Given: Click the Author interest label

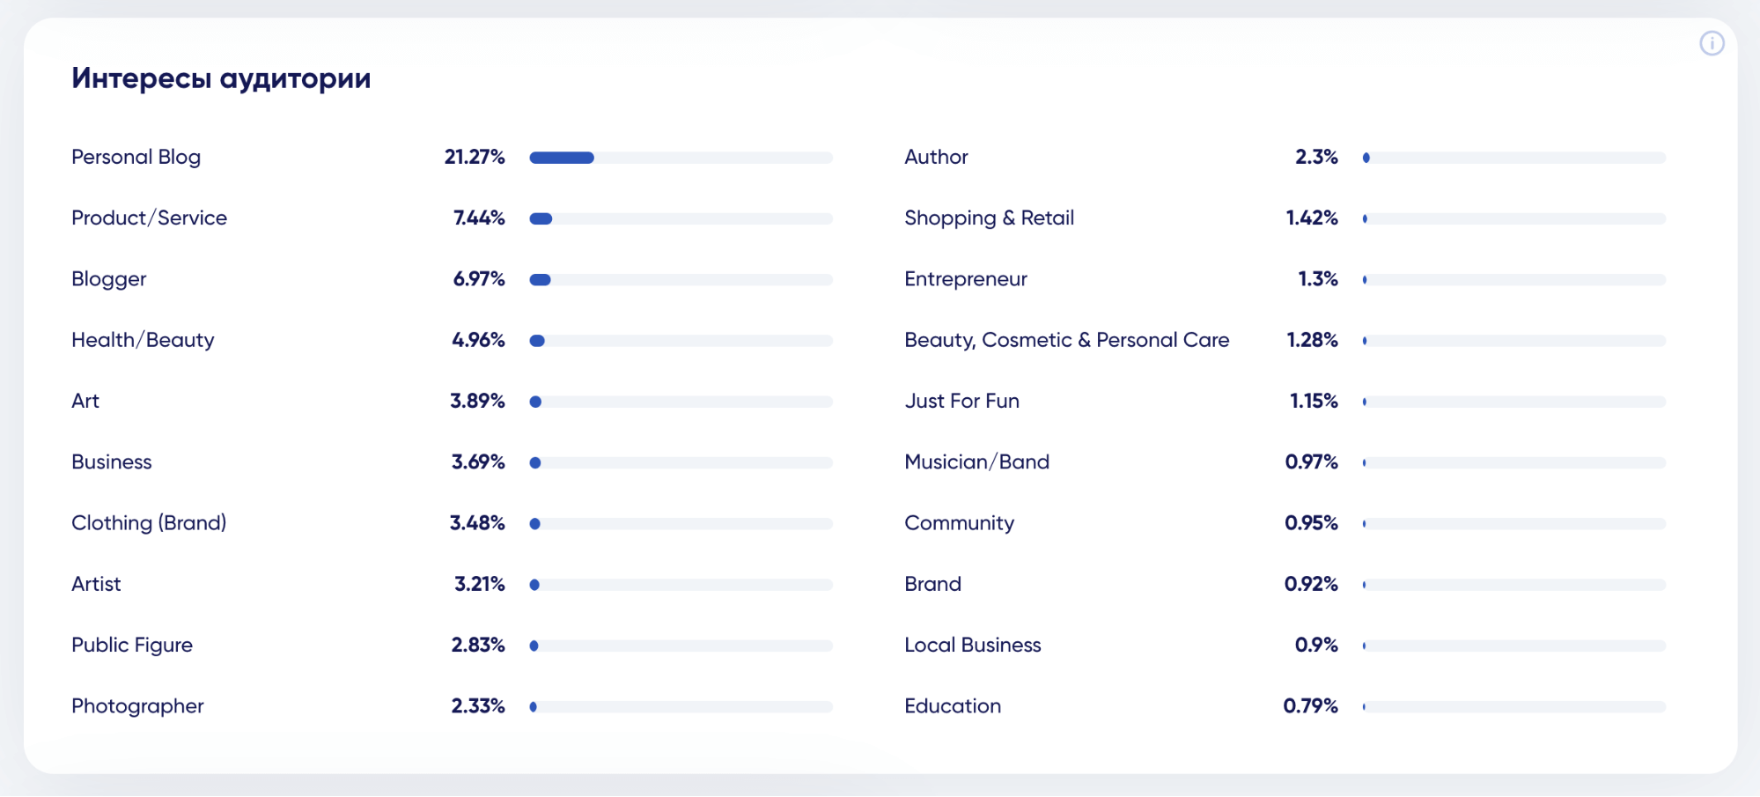Looking at the screenshot, I should (936, 157).
